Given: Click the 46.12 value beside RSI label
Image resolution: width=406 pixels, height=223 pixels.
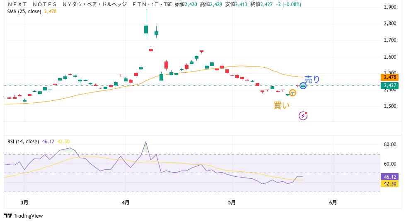Looking at the screenshot, I should 48,141.
